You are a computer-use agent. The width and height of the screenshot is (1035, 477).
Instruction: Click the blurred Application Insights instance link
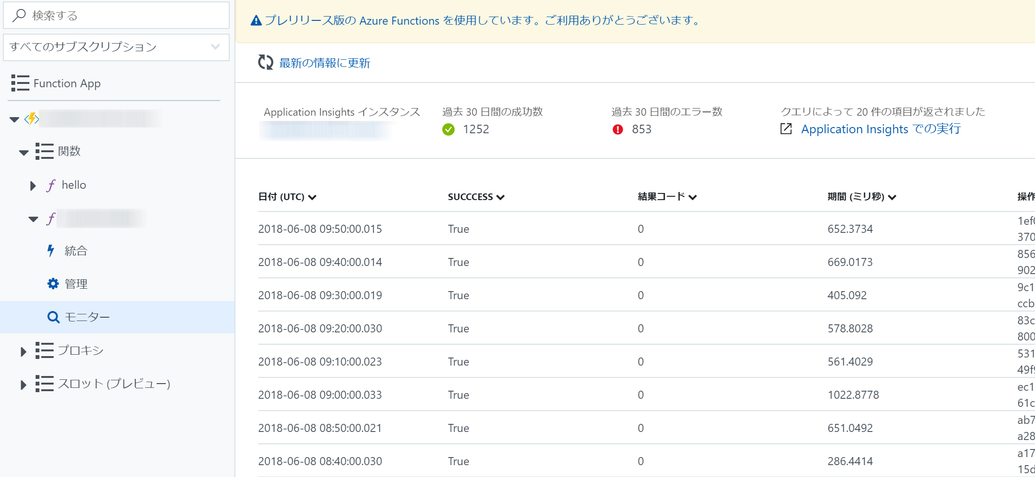pos(327,130)
